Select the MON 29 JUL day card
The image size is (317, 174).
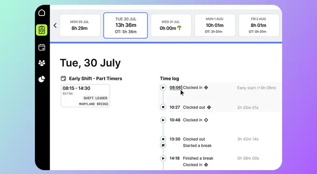[x=80, y=25]
